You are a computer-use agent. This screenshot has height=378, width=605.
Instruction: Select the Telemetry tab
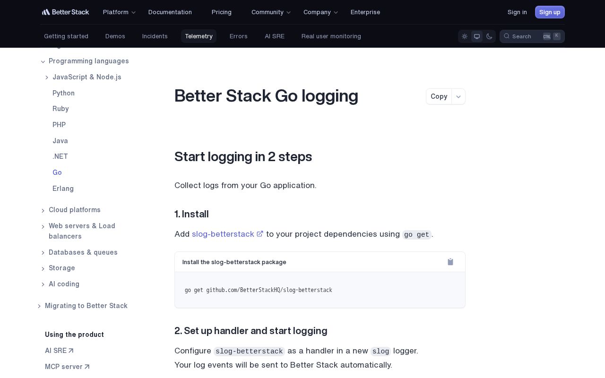click(x=199, y=36)
